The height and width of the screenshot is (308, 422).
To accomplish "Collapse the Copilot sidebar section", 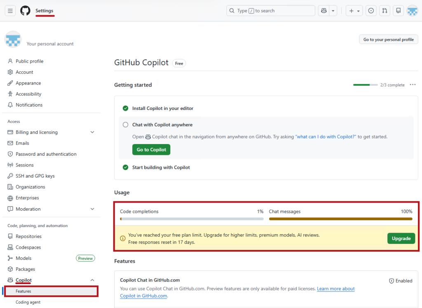I will 92,280.
